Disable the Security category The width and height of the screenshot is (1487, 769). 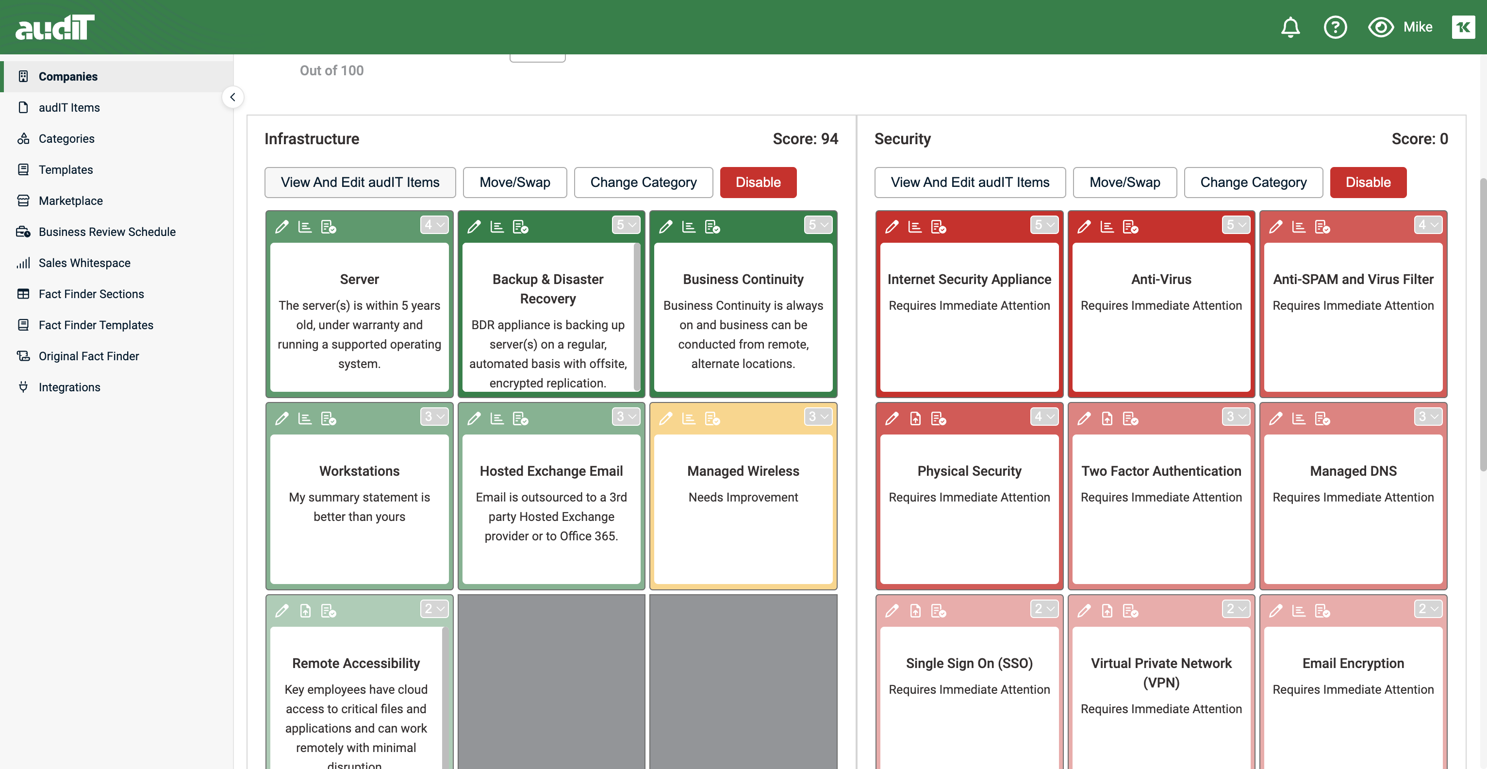coord(1368,183)
